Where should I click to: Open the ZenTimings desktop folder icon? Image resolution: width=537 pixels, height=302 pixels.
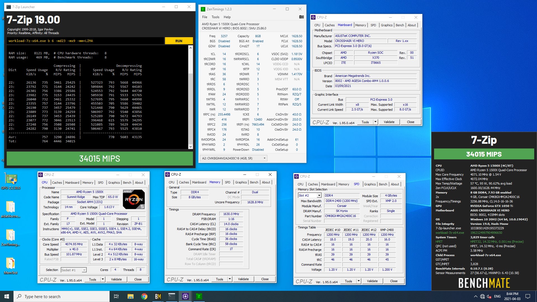tap(11, 238)
